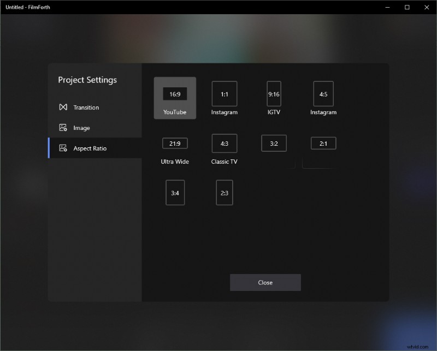437x351 pixels.
Task: Select the 4:3 Classic TV ratio
Action: point(224,144)
